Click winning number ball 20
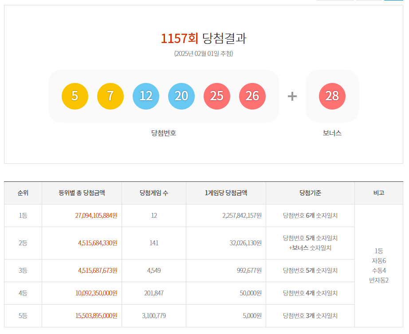The height and width of the screenshot is (334, 409). (x=181, y=96)
